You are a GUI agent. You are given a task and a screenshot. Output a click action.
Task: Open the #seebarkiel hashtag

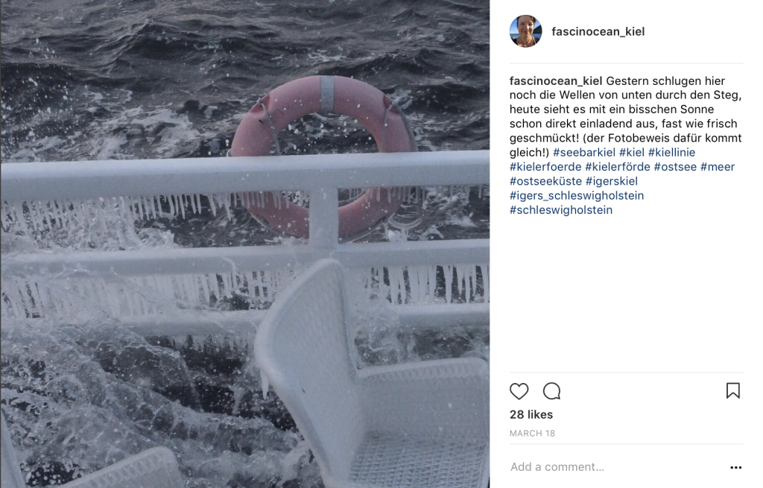point(584,152)
